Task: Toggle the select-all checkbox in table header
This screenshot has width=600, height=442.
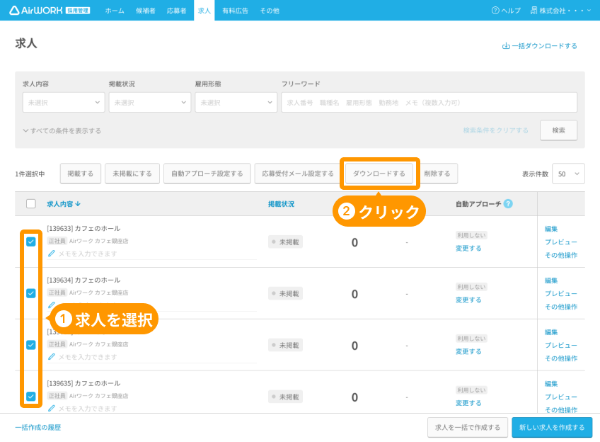Action: [x=31, y=204]
